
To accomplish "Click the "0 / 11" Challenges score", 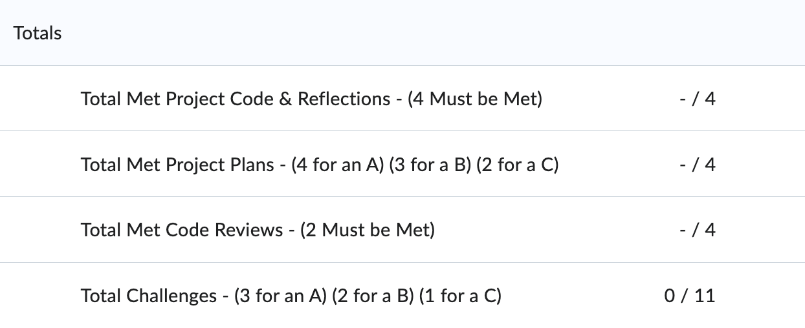I will pyautogui.click(x=690, y=296).
